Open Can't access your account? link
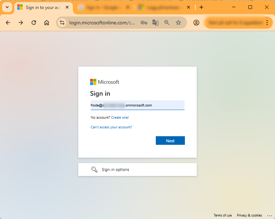 [111, 127]
